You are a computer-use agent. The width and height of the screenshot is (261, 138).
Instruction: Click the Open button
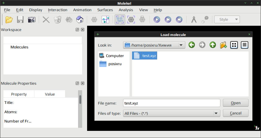(236, 103)
